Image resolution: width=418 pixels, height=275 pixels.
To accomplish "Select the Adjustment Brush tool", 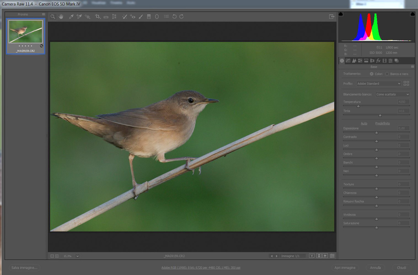I will (141, 16).
